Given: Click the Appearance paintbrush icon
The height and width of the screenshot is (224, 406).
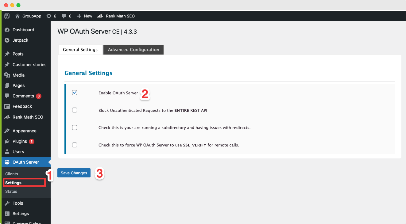Looking at the screenshot, I should (7, 131).
